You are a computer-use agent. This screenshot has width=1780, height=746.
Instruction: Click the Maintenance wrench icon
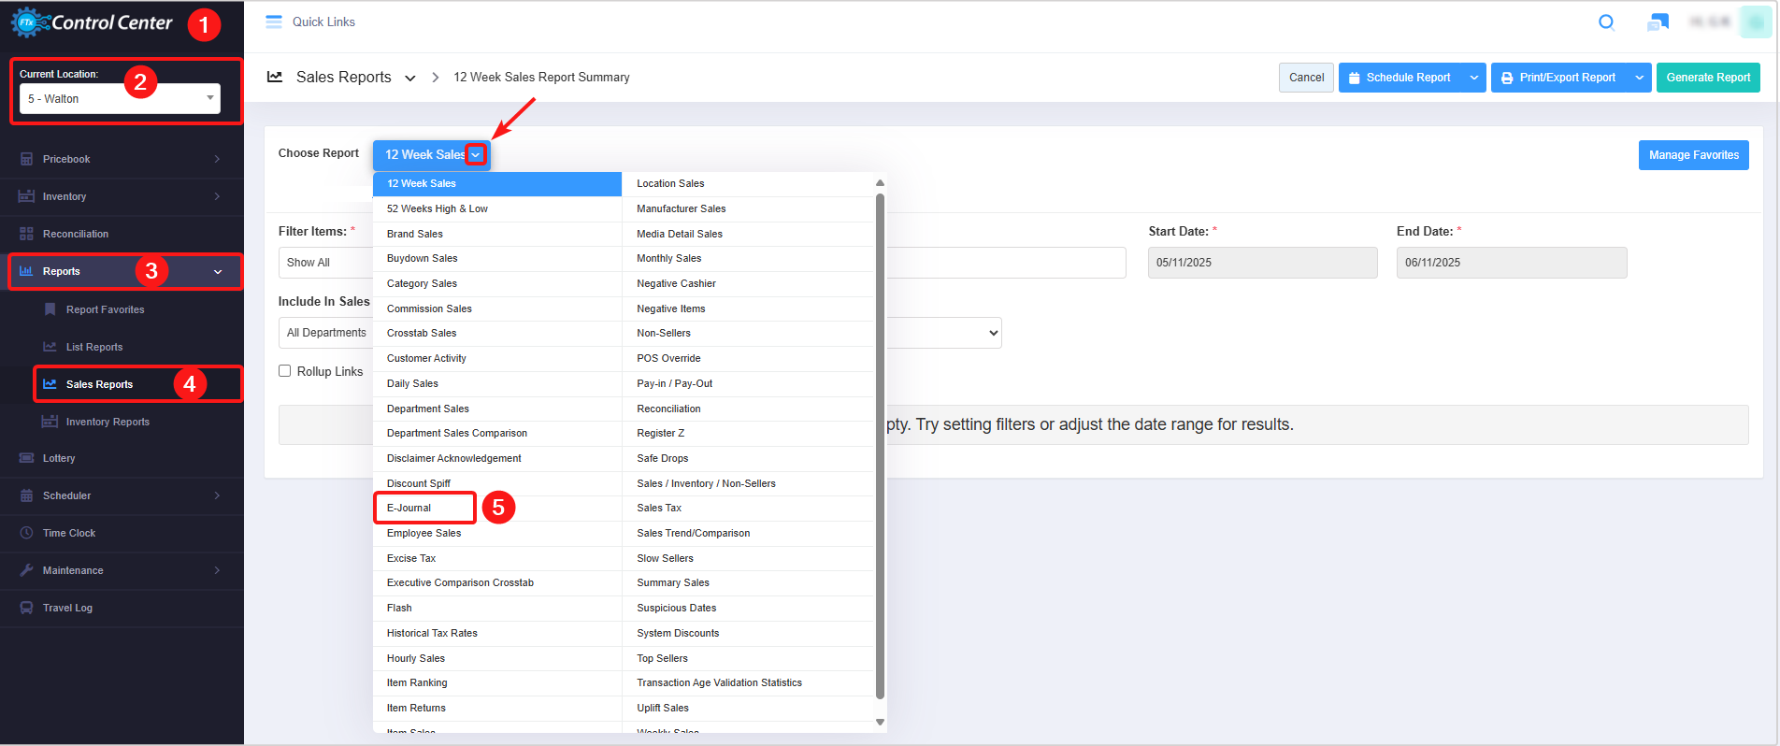coord(26,570)
